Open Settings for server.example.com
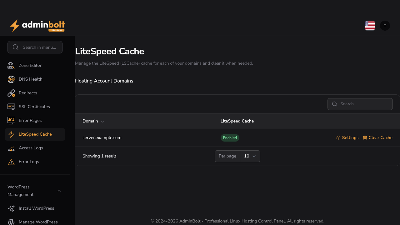 pyautogui.click(x=347, y=138)
